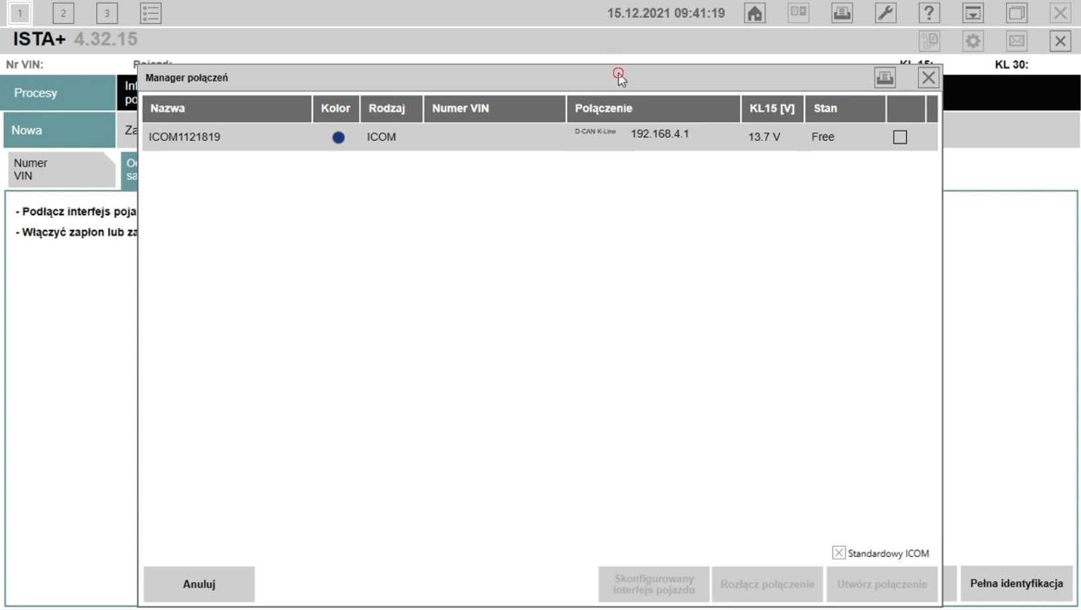Close the ISTA+ session with X icon
The height and width of the screenshot is (610, 1081).
coord(1060,41)
